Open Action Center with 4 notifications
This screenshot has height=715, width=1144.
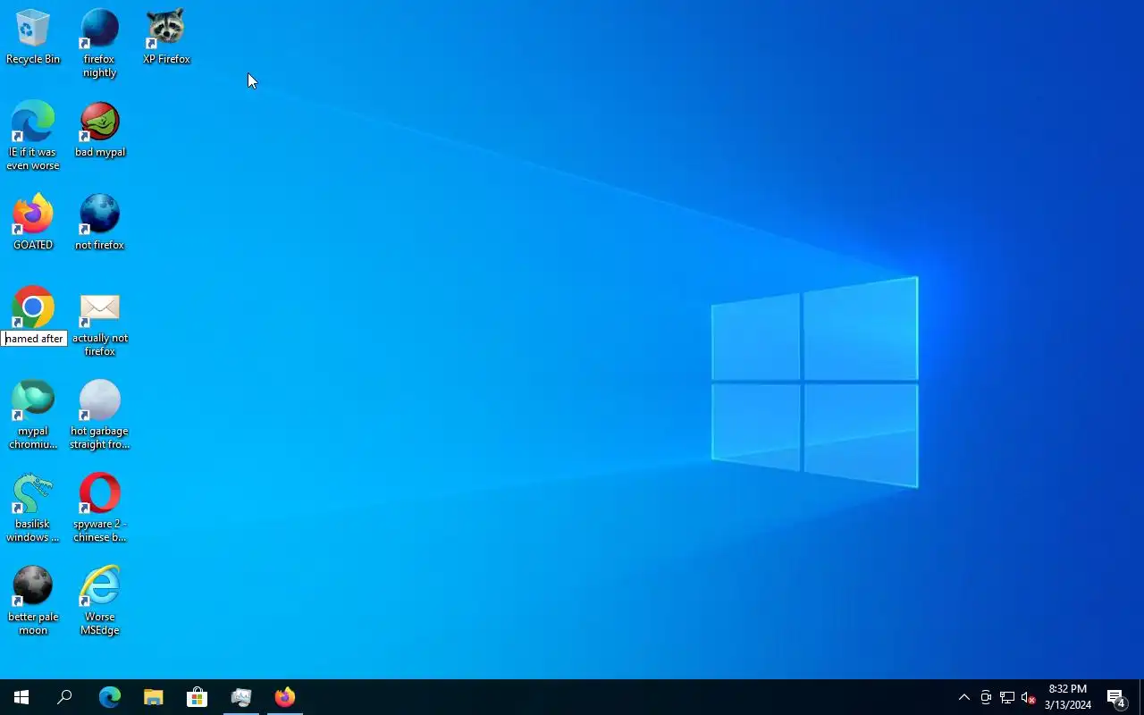click(x=1116, y=697)
